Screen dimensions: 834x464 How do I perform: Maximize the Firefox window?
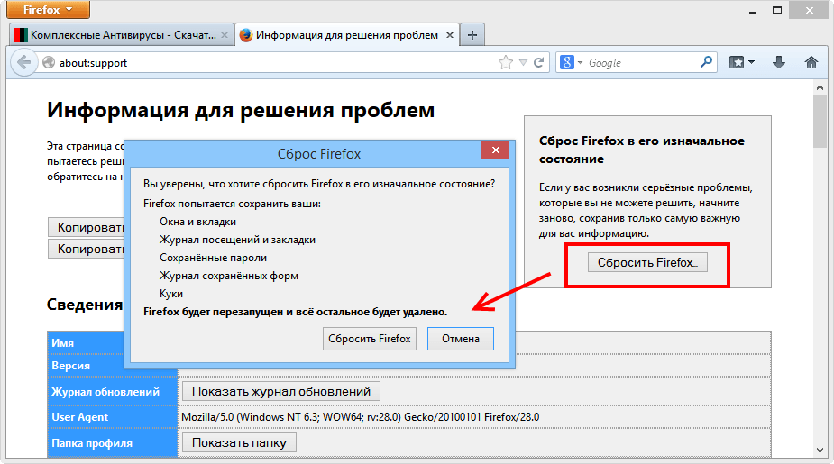pyautogui.click(x=777, y=10)
